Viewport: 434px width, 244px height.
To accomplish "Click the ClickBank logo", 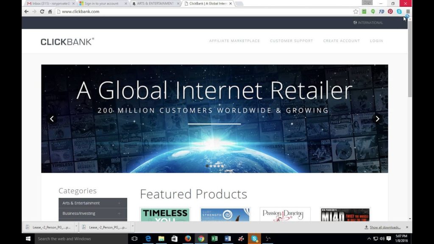I will pos(67,42).
